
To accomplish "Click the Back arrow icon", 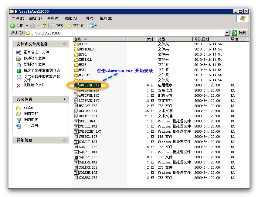I will 13,26.
